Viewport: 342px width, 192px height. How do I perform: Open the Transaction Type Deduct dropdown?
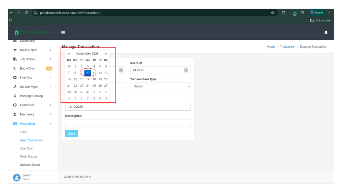(160, 86)
